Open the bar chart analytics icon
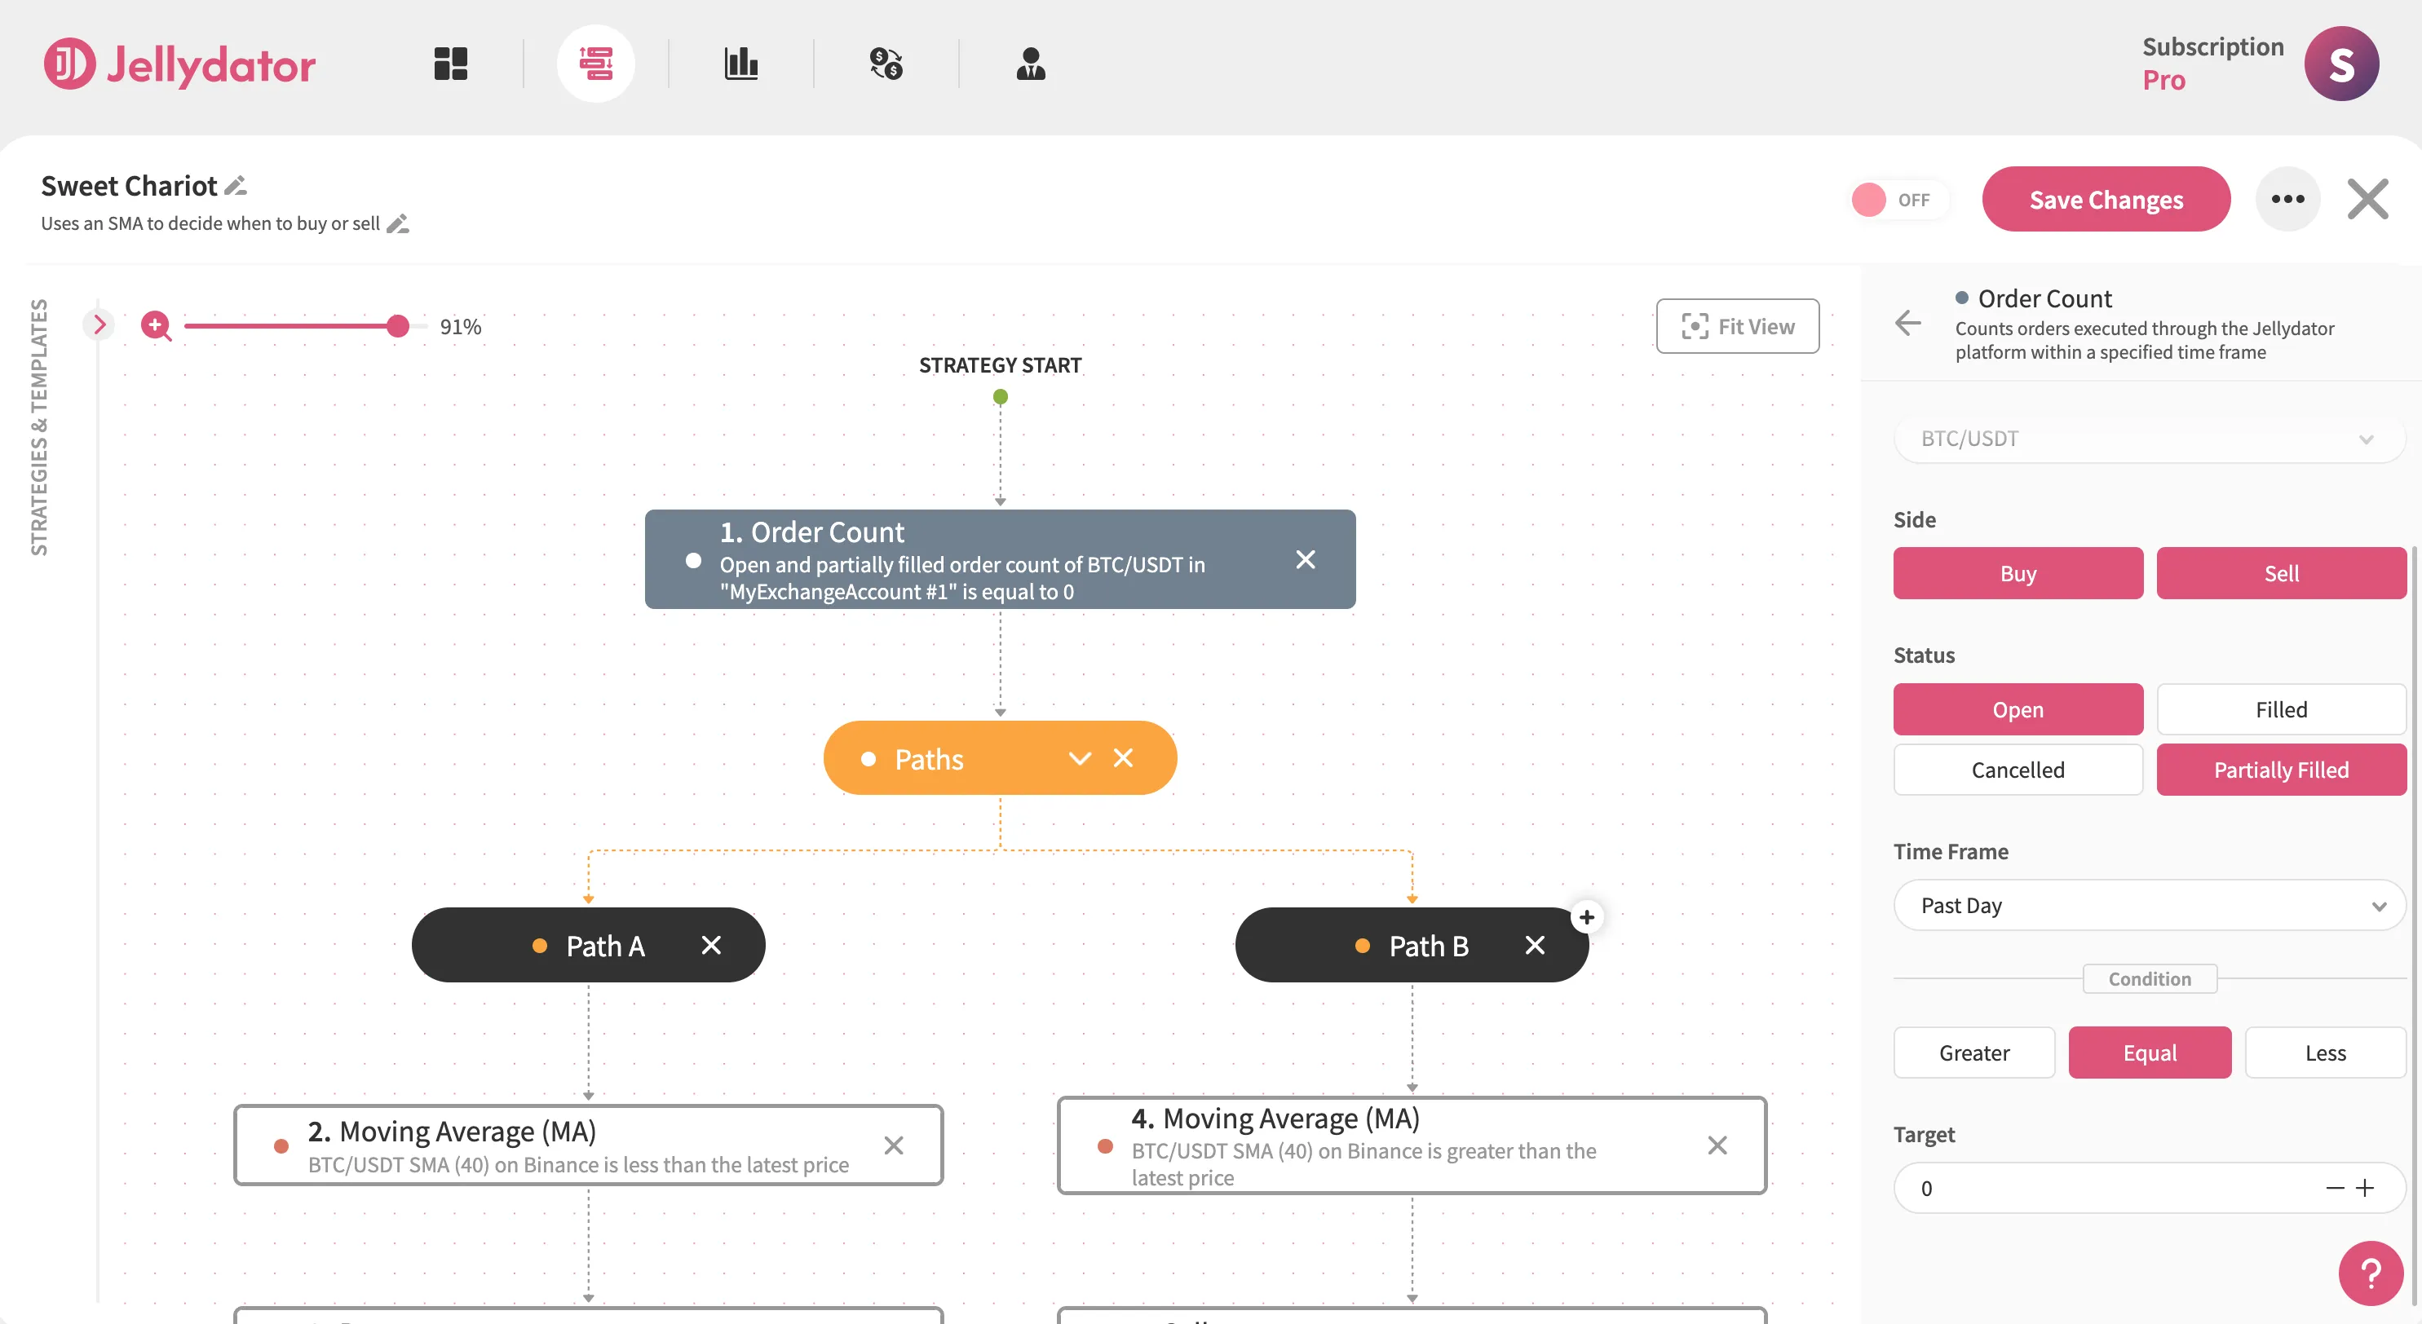 (x=741, y=64)
